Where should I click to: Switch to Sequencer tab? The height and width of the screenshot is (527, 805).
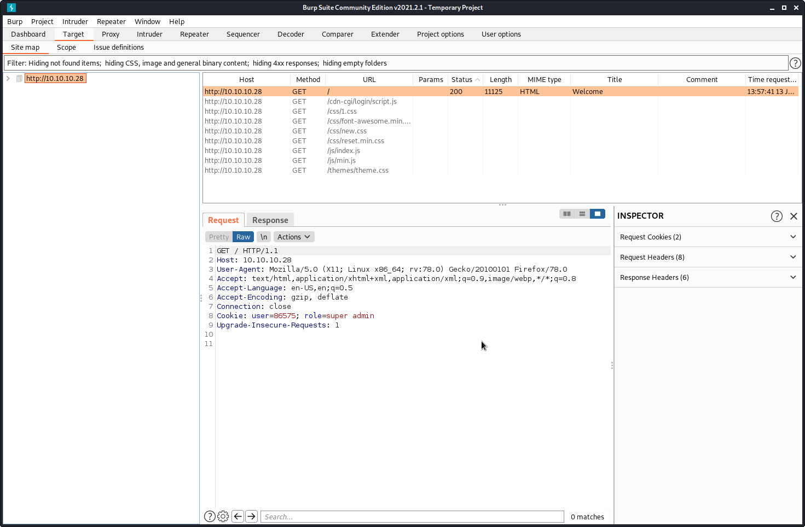point(243,34)
